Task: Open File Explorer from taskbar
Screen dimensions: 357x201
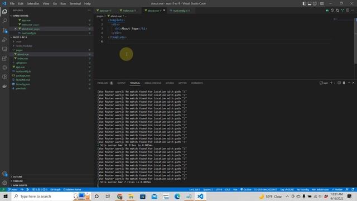Action: click(131, 196)
